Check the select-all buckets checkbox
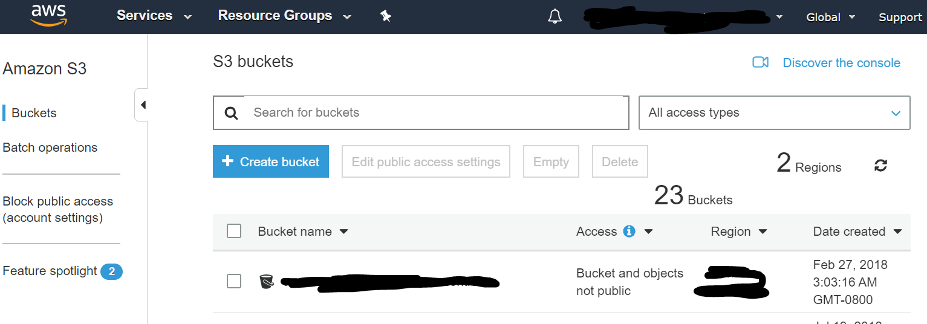Viewport: 927px width, 324px height. point(234,231)
